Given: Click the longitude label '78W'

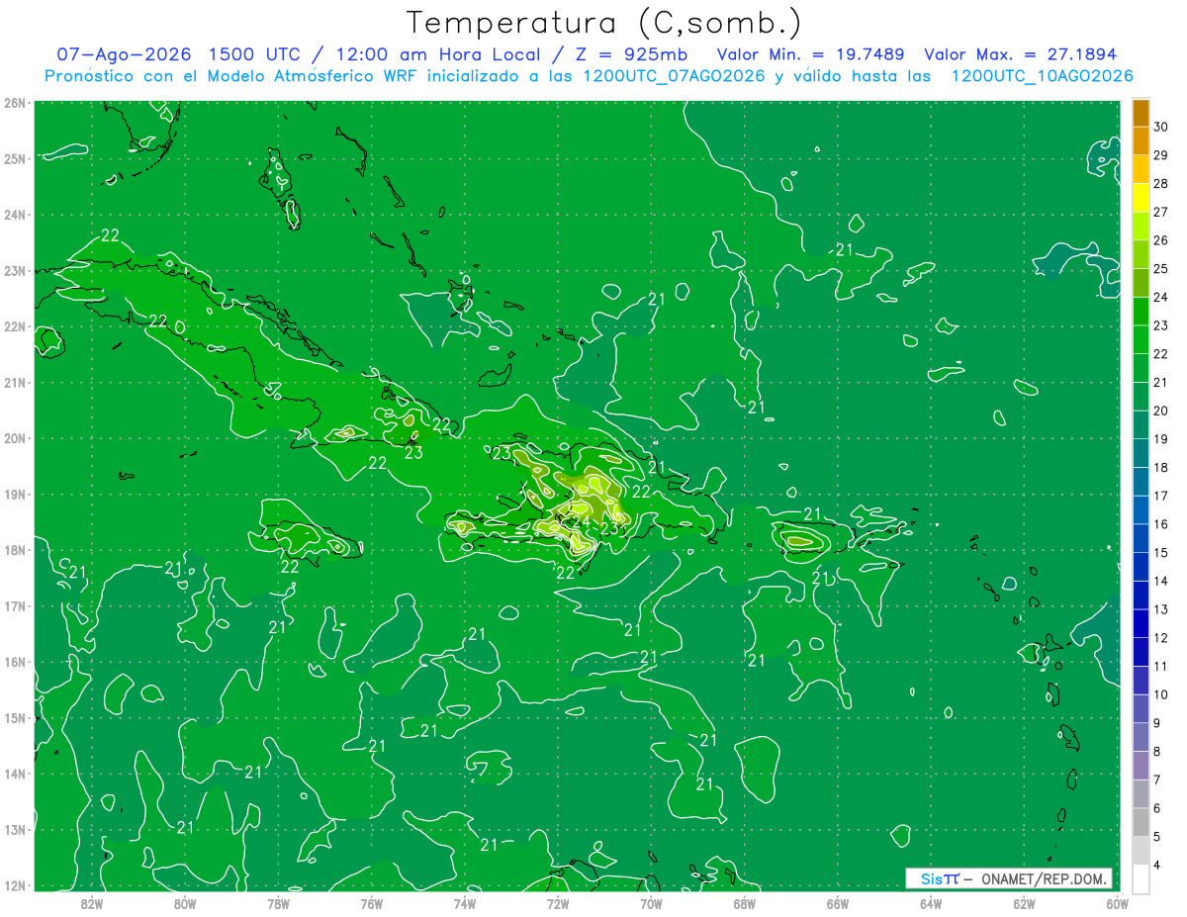Looking at the screenshot, I should 278,903.
